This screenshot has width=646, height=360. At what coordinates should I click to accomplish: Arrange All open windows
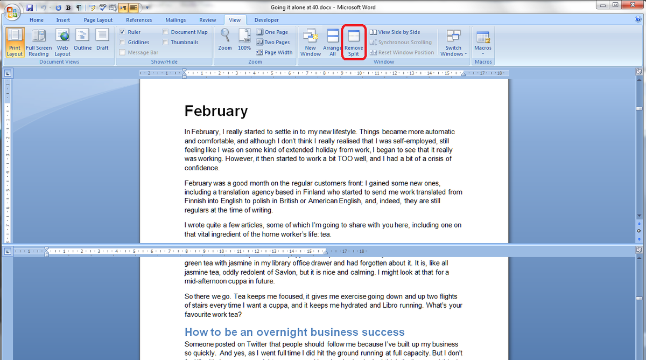(x=333, y=43)
